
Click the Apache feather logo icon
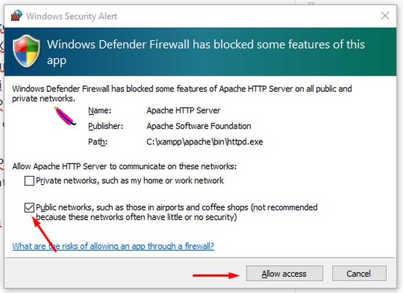(65, 116)
